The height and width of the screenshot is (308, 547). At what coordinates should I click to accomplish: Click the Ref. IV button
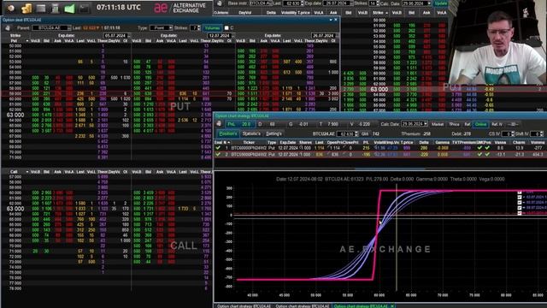[x=497, y=124]
